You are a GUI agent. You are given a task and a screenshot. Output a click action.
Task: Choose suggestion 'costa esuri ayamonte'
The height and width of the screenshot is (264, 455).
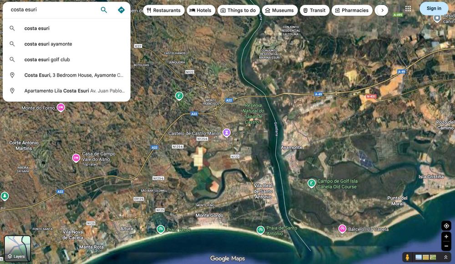coord(66,44)
